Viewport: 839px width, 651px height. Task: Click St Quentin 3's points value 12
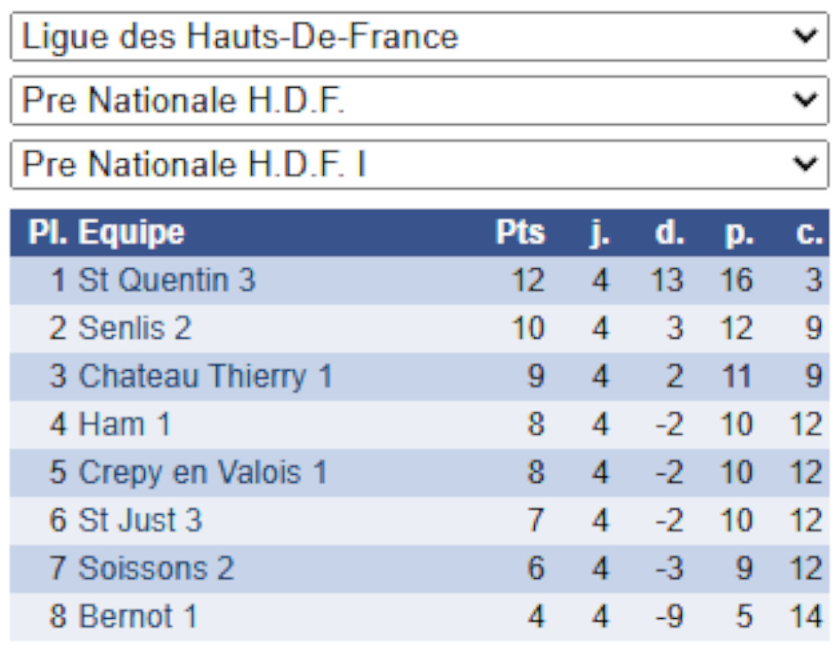point(527,280)
